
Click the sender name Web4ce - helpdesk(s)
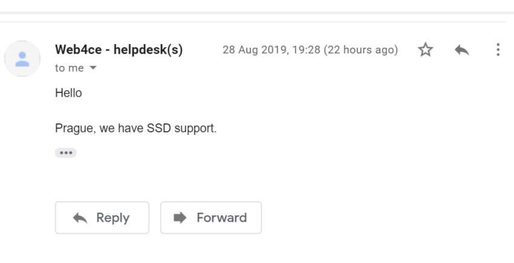coord(119,50)
